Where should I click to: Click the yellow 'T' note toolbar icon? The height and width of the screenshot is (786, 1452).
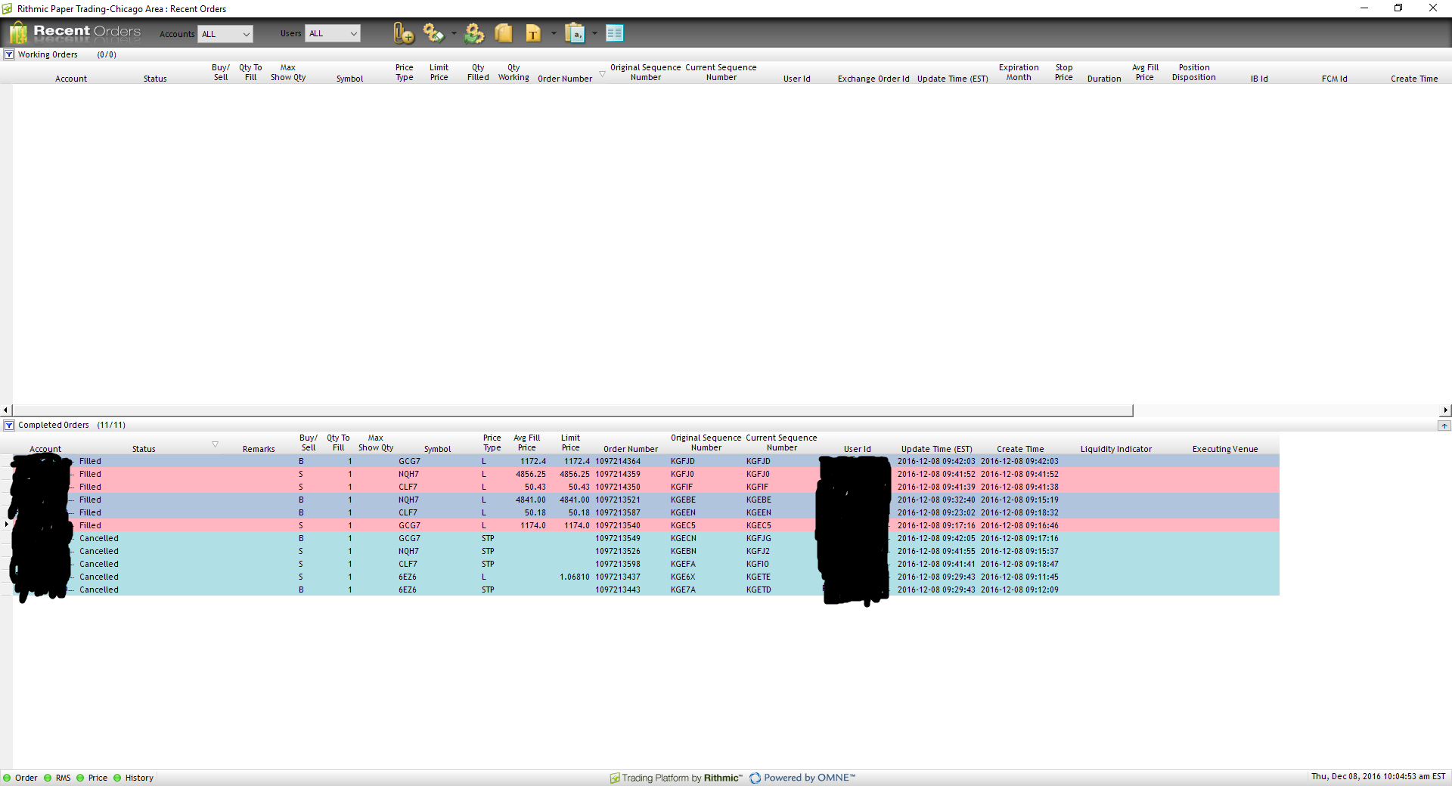533,33
